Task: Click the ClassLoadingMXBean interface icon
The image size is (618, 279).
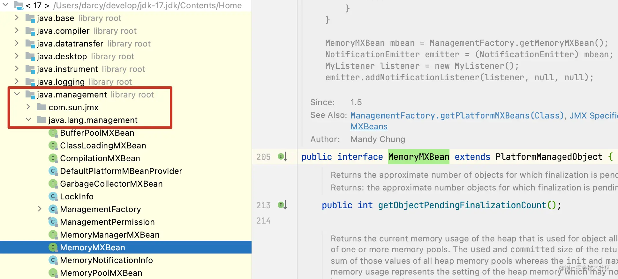Action: tap(53, 145)
